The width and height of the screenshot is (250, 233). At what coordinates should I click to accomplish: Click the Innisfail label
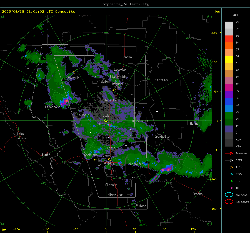[112, 100]
